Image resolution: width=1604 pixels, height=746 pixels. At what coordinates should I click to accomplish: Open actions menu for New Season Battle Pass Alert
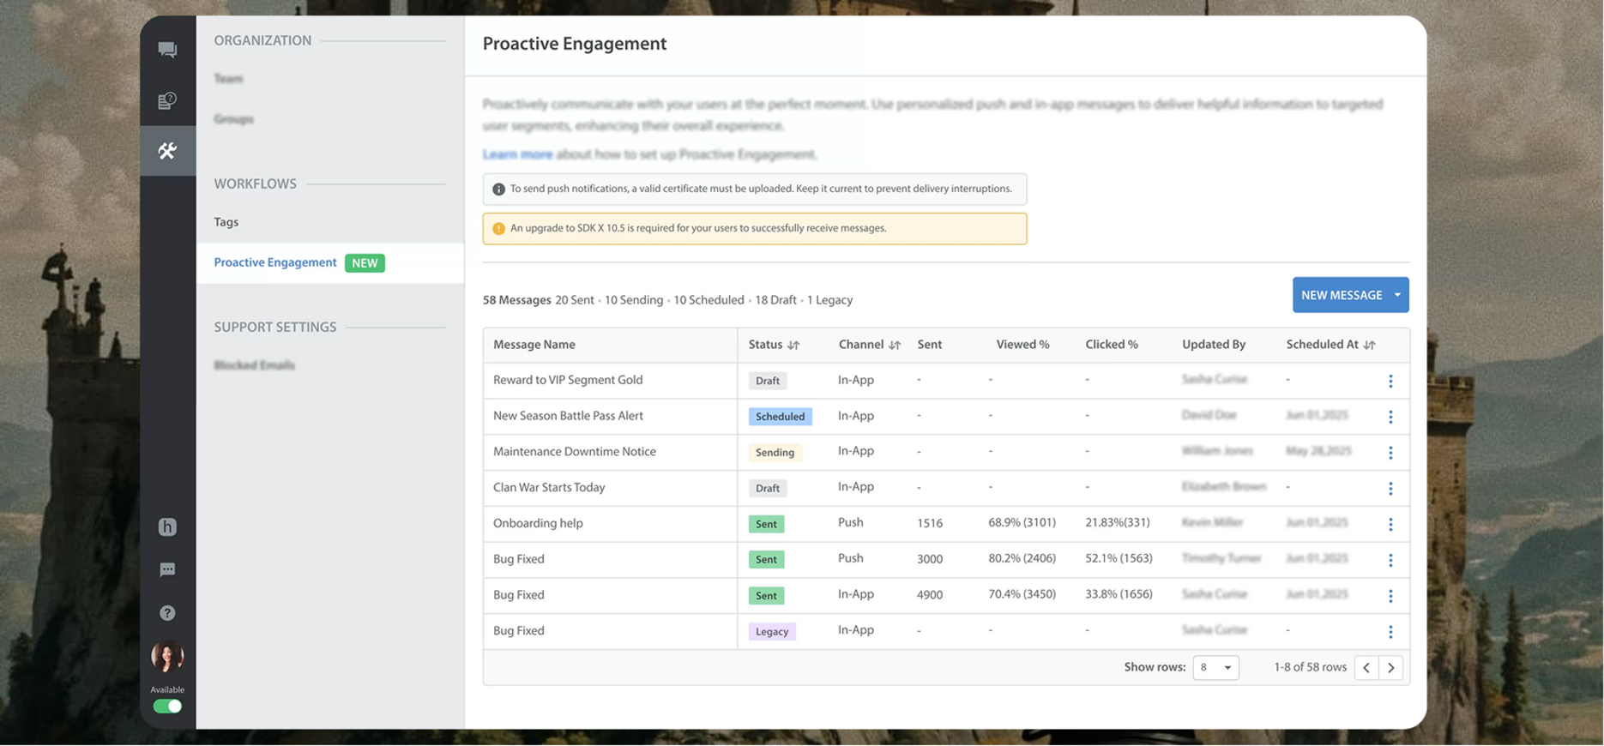tap(1390, 417)
